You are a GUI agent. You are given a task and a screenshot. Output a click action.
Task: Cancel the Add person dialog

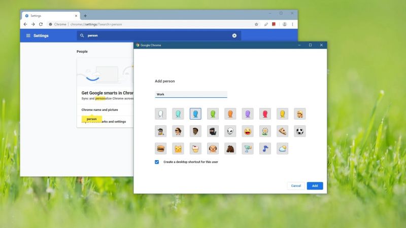[x=296, y=186]
